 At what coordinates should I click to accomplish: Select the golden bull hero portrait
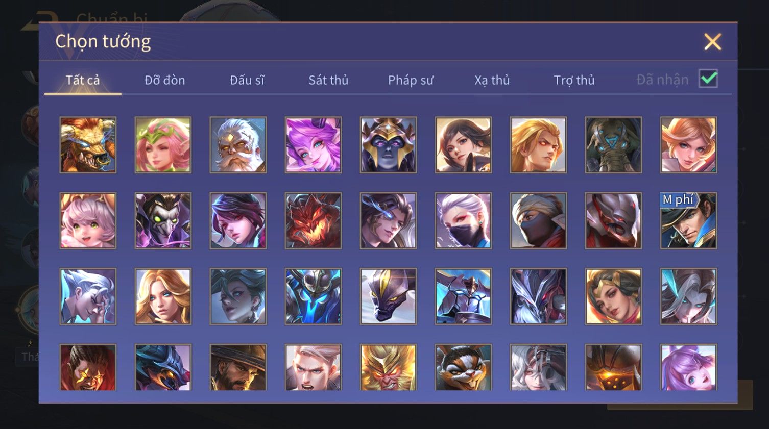[88, 145]
